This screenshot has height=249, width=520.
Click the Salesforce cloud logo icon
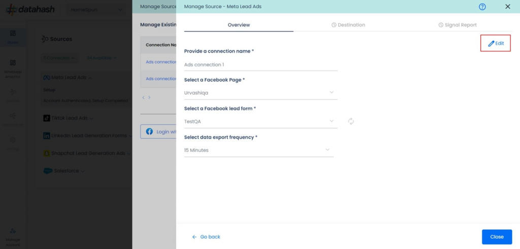click(48, 171)
